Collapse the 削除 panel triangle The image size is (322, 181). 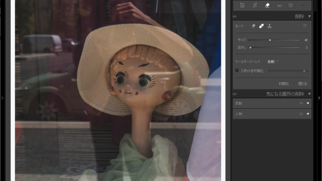[x=309, y=16]
